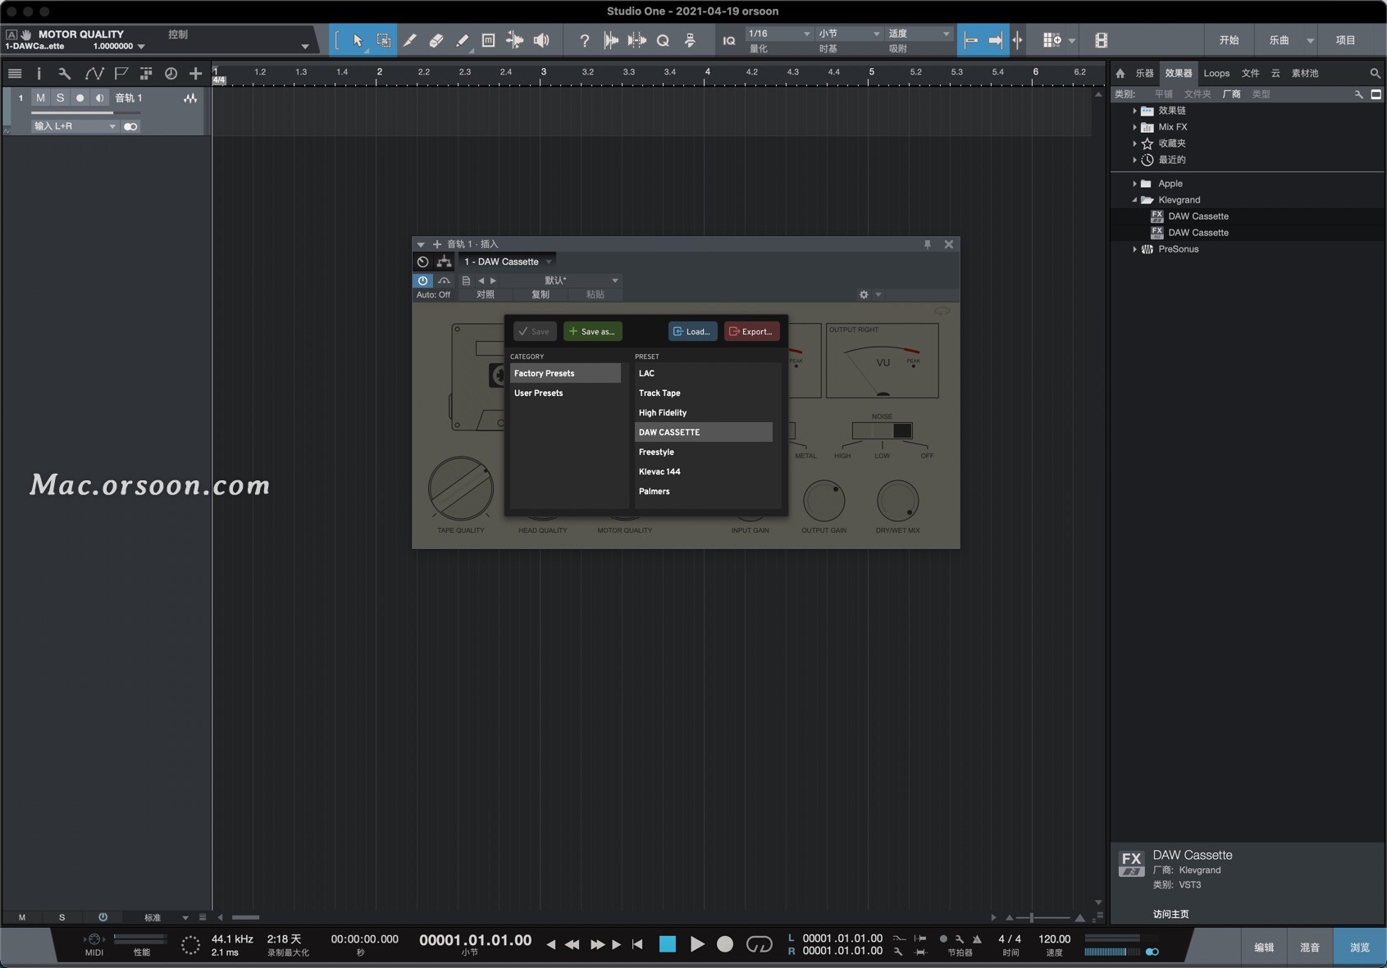Arm record on track 音轨 1
The height and width of the screenshot is (968, 1387).
coord(80,98)
